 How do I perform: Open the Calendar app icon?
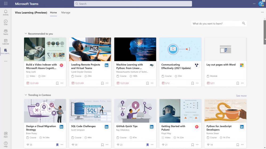point(6,42)
